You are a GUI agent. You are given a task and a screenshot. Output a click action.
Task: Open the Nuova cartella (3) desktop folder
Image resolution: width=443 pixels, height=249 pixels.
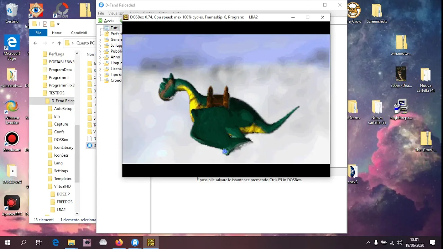(x=377, y=112)
